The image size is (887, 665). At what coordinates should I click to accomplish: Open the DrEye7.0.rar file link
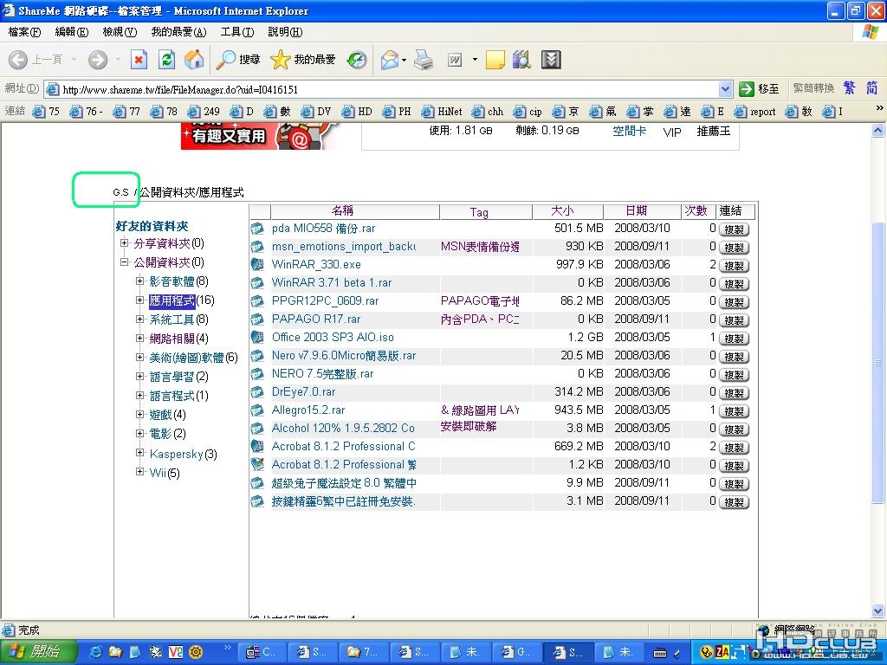click(x=303, y=391)
